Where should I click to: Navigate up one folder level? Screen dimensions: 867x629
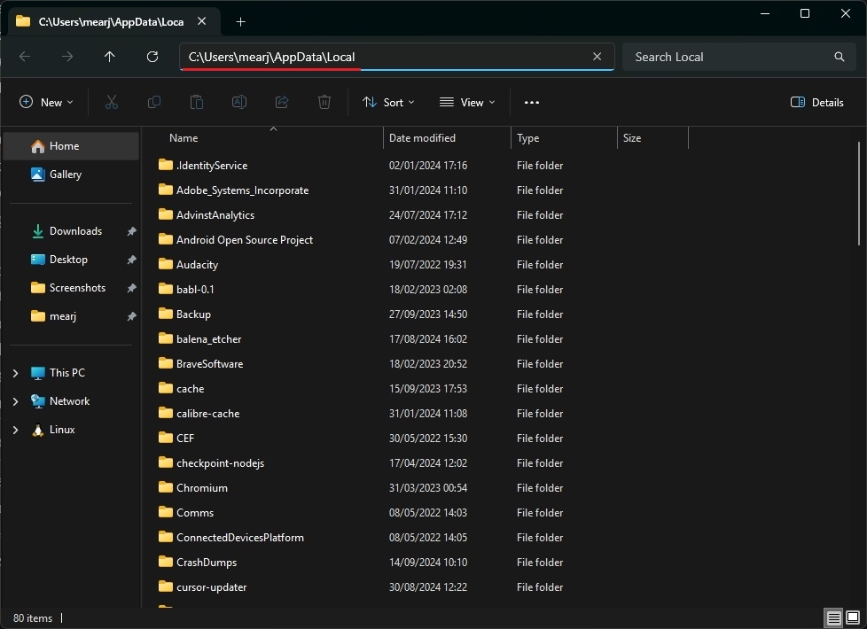click(109, 57)
